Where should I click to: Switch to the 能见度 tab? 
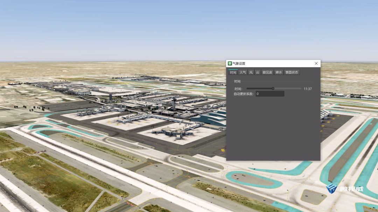pos(267,72)
